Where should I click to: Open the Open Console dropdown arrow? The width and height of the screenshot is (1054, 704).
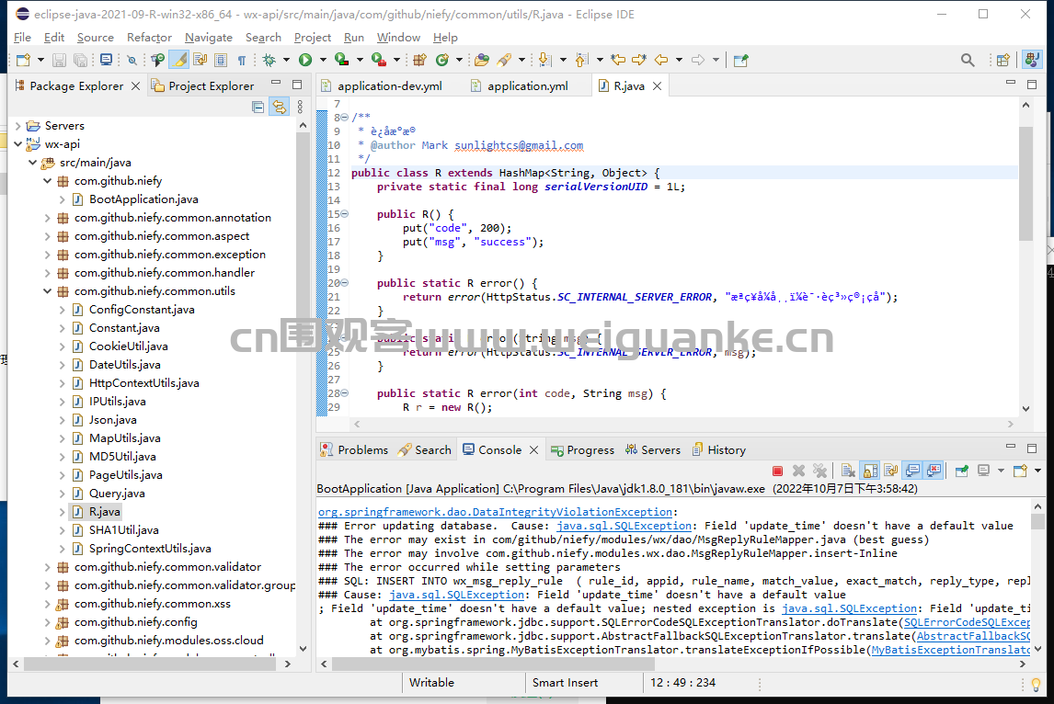tap(1037, 471)
